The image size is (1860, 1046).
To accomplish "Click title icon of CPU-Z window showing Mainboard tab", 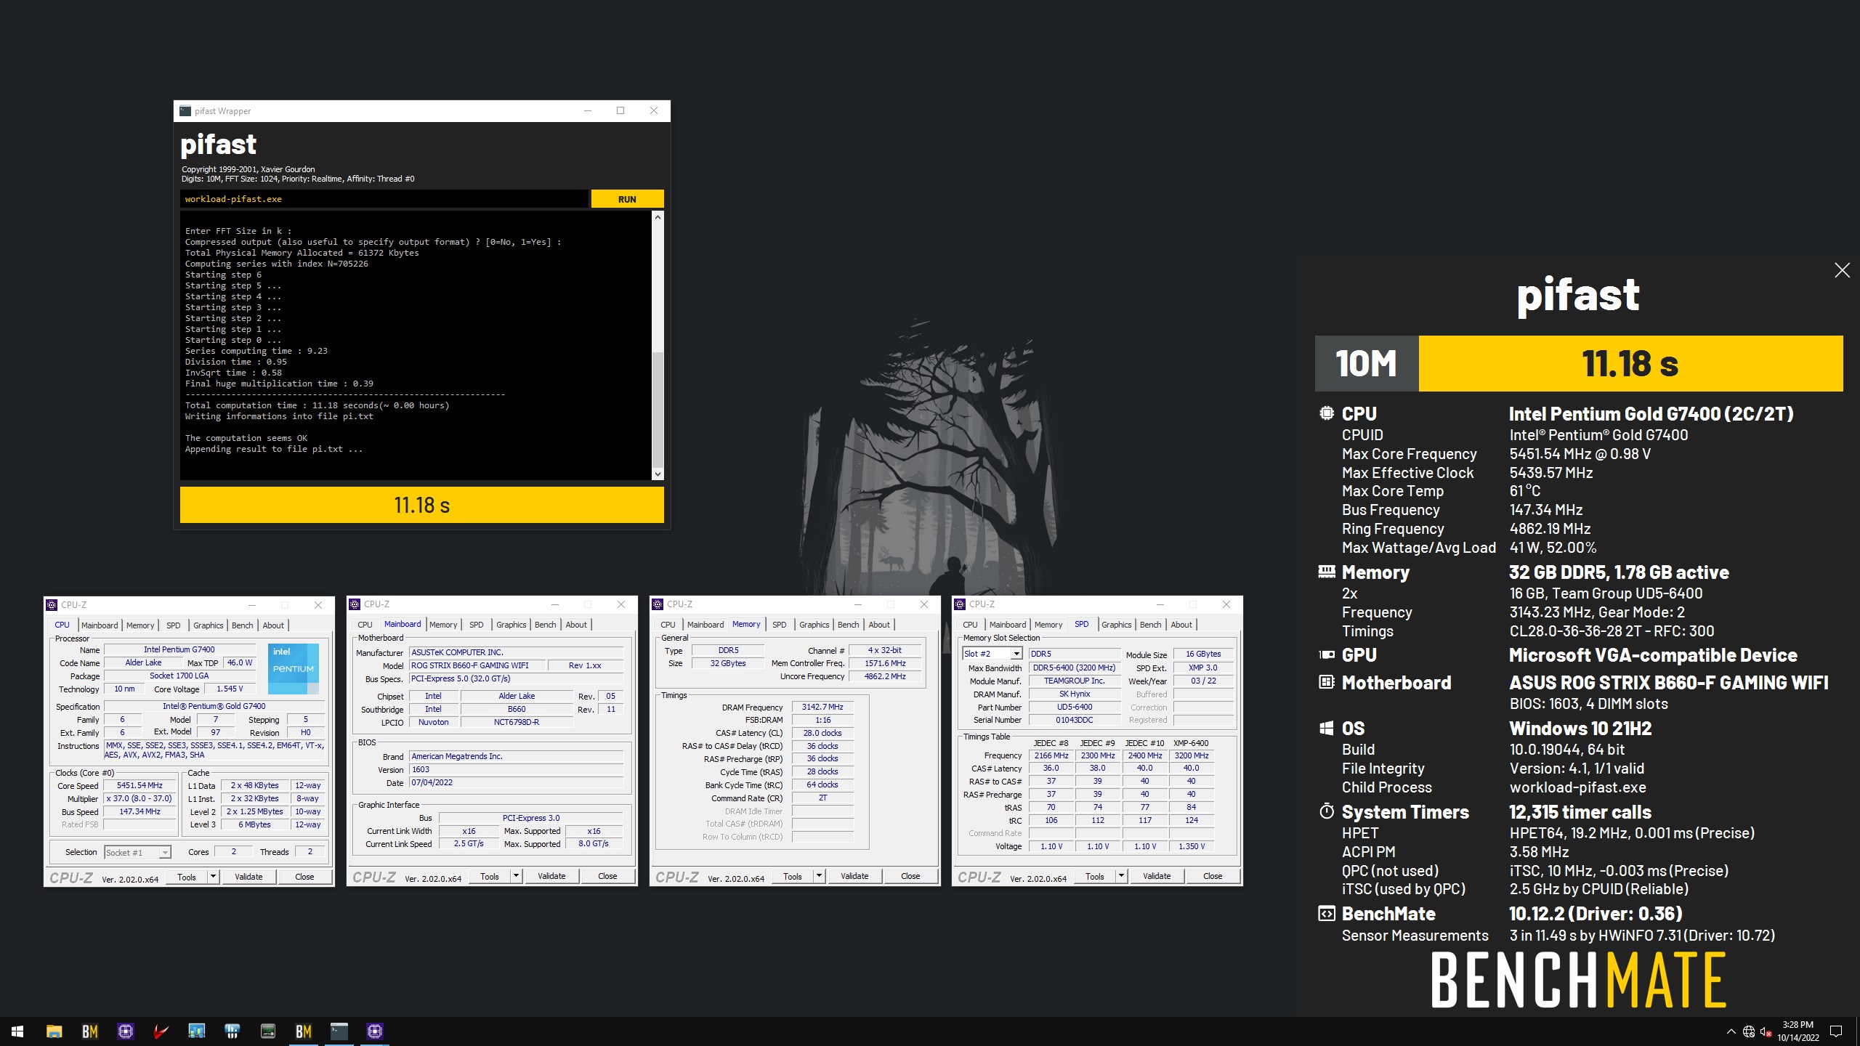I will point(355,604).
